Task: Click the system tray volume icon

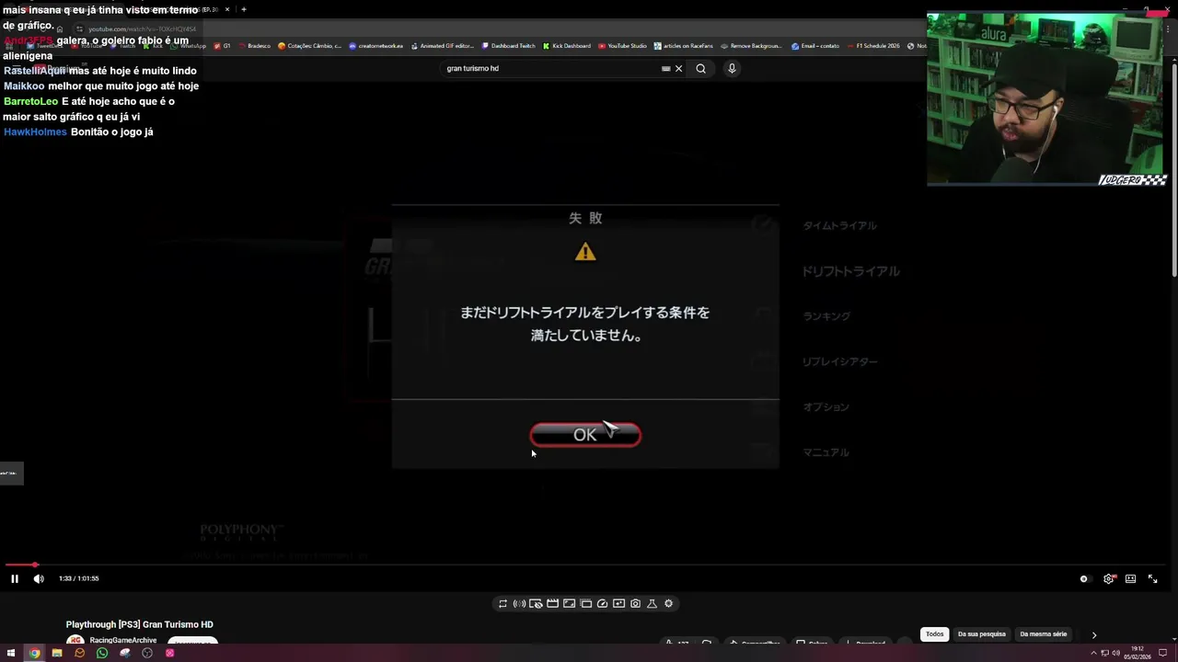Action: [x=1116, y=654]
